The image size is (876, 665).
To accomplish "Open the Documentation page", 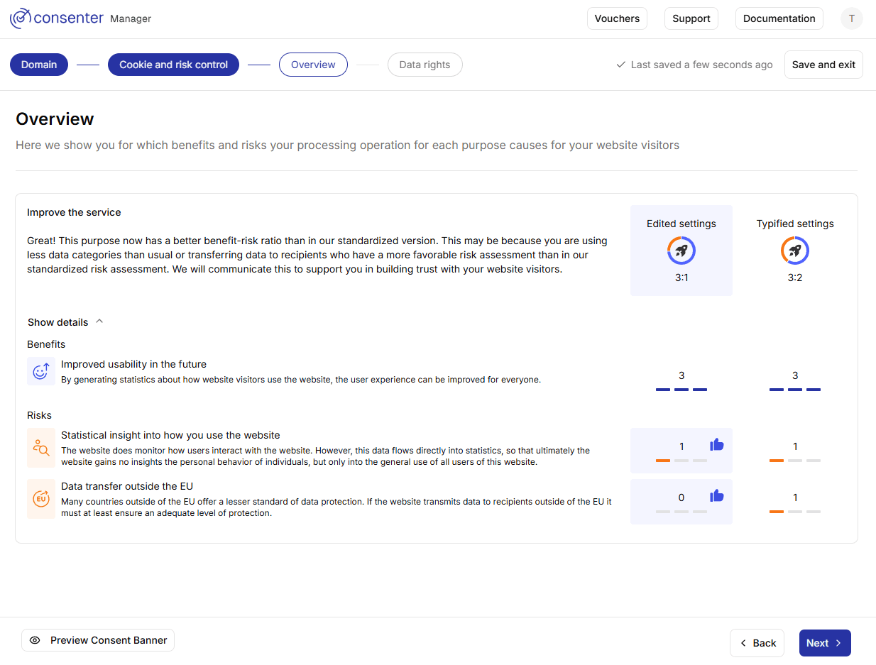I will [x=779, y=18].
